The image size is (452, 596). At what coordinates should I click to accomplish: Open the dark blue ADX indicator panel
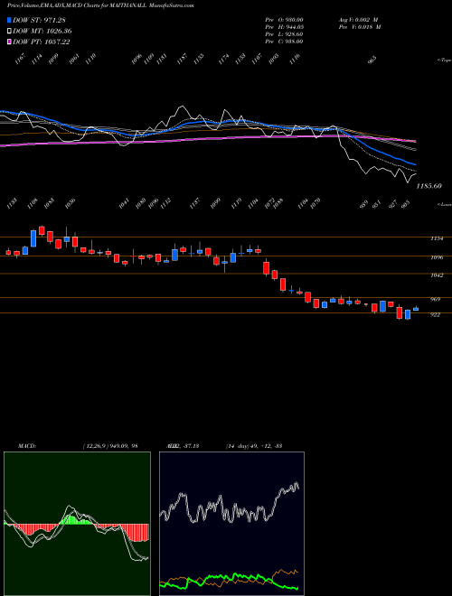[231, 524]
